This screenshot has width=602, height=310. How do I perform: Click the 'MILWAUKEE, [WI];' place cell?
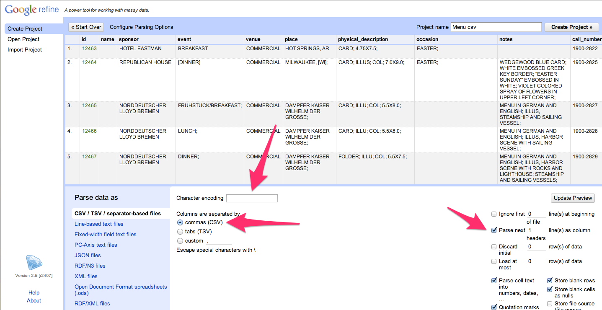(x=306, y=62)
